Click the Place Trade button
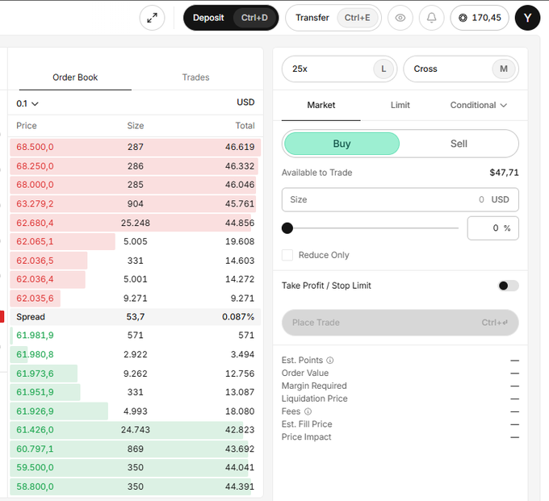This screenshot has width=549, height=501. coord(400,323)
